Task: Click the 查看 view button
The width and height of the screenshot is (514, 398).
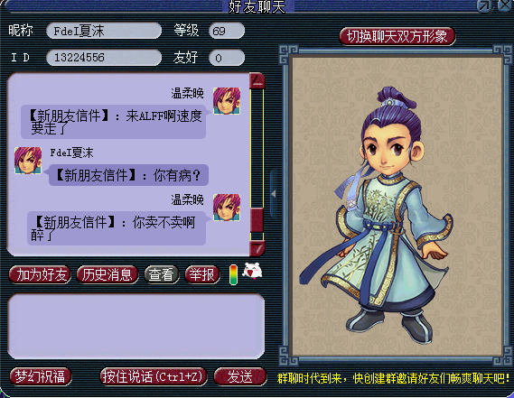Action: pos(161,274)
